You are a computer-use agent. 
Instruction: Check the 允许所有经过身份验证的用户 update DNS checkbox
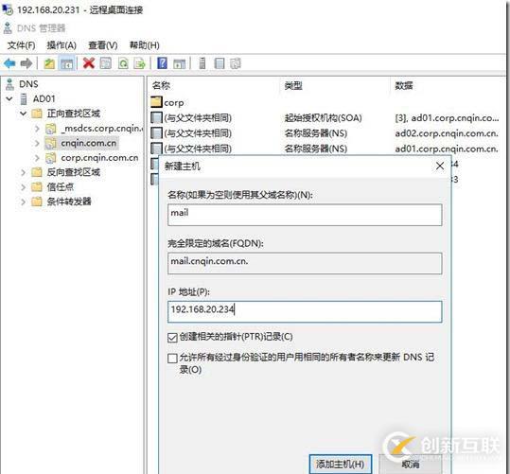172,359
